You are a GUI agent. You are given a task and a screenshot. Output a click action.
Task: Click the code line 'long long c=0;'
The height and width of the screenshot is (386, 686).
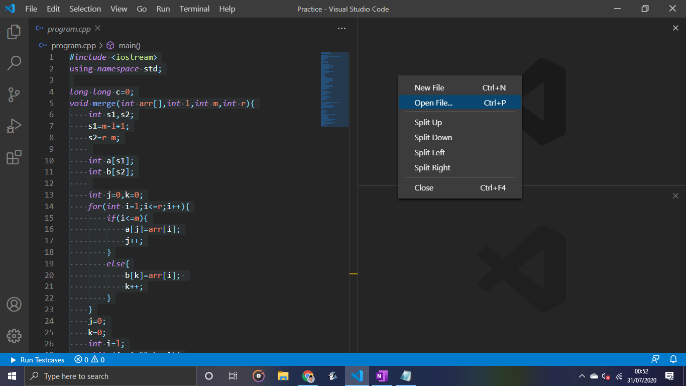(x=101, y=91)
